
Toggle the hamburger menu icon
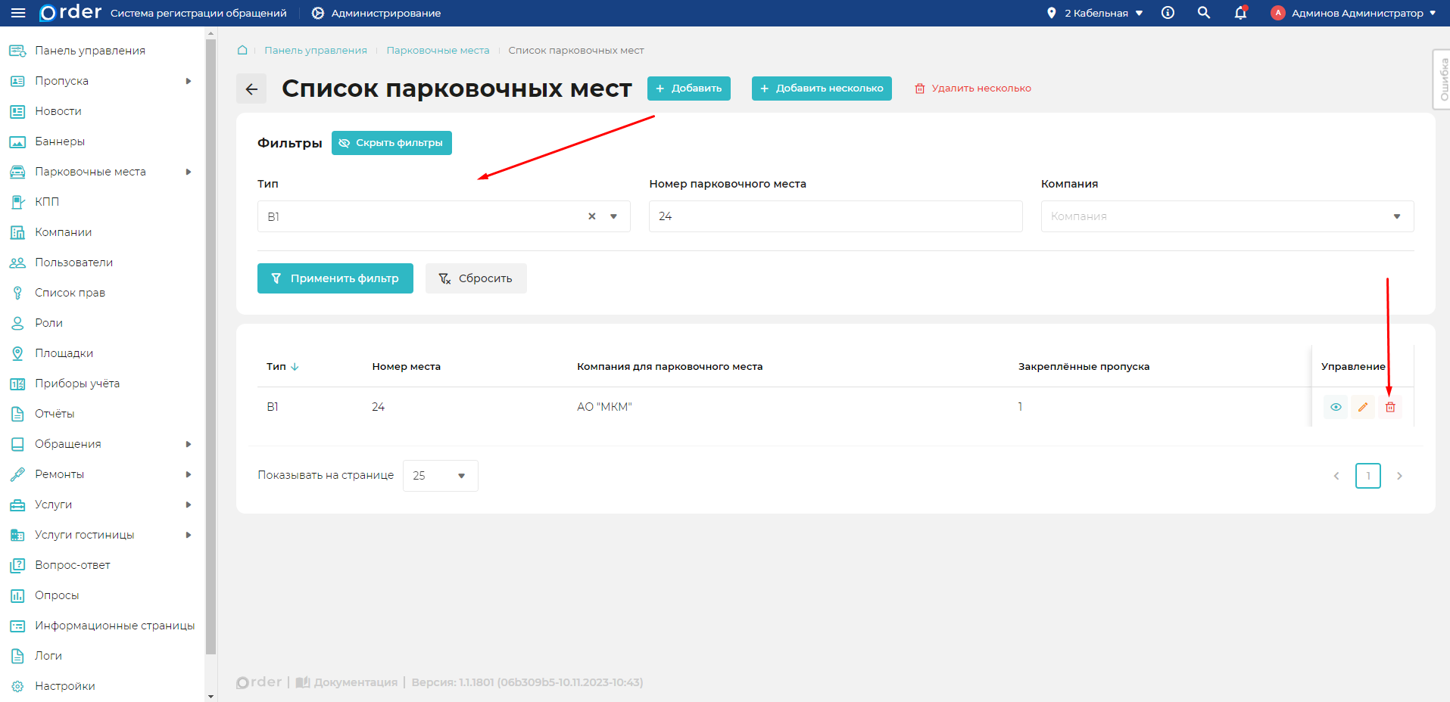pos(18,13)
